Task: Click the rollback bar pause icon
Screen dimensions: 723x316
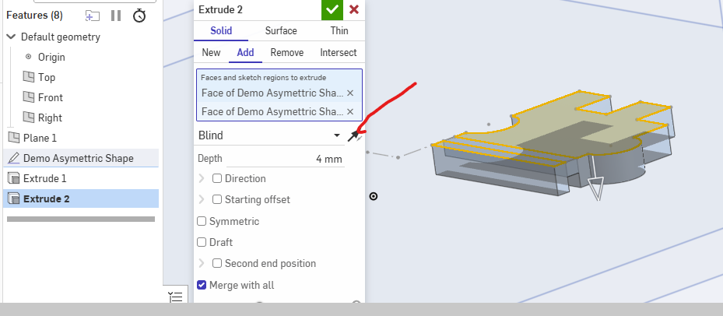Action: (x=116, y=16)
